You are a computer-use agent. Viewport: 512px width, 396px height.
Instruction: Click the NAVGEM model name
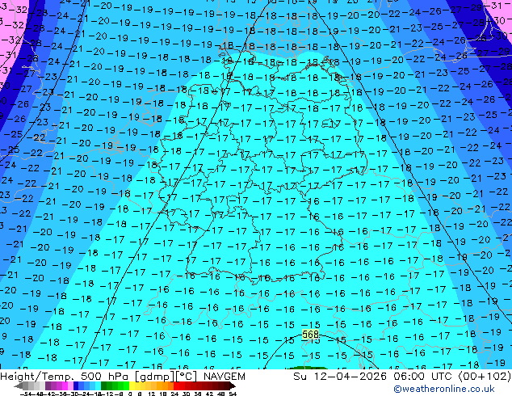click(x=225, y=377)
